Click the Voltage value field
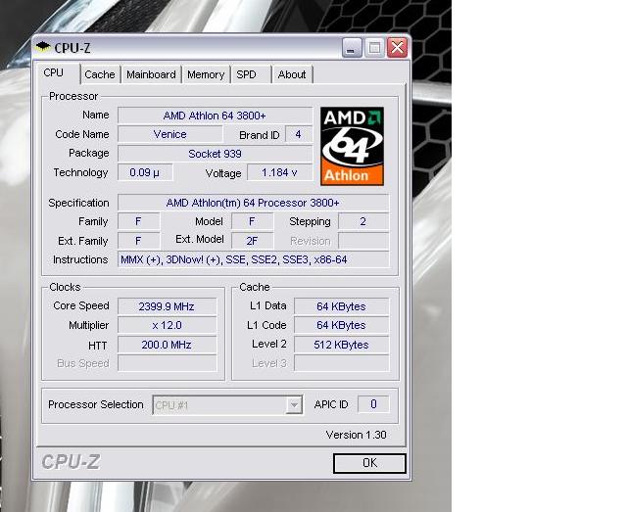 coord(279,173)
